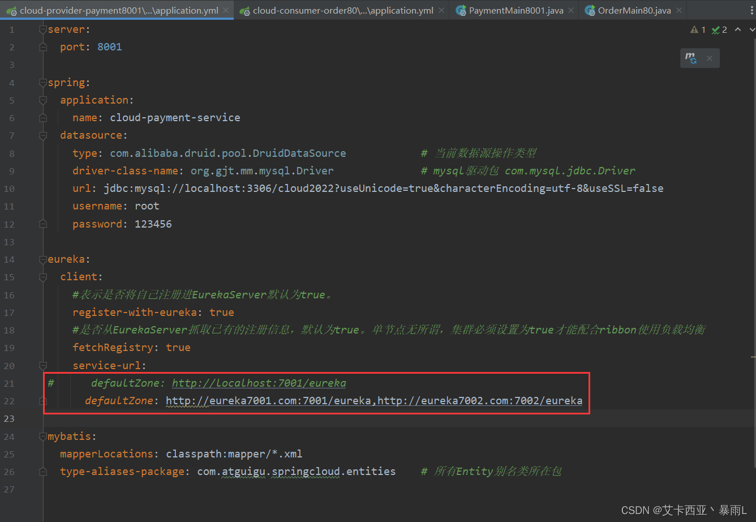Click the mysql驱动包 com.mysql.jdbc.Driver comment
The image size is (756, 522).
[x=528, y=171]
